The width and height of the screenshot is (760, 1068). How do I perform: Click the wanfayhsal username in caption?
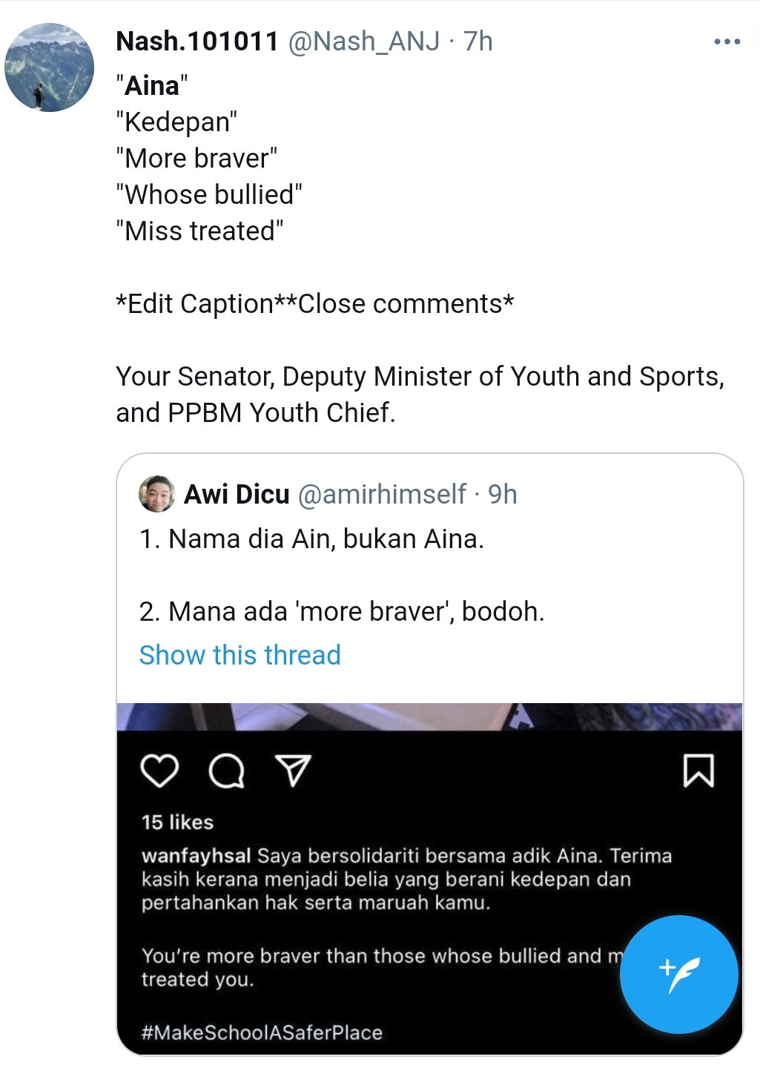(x=196, y=856)
